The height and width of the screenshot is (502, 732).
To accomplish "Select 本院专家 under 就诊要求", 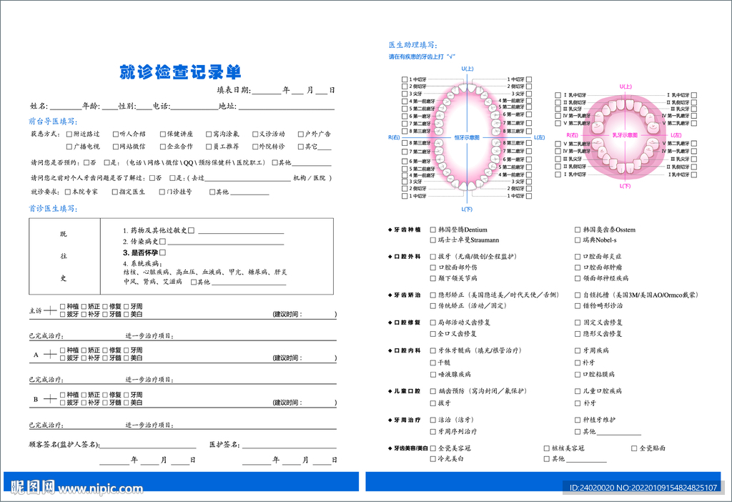I will 68,192.
